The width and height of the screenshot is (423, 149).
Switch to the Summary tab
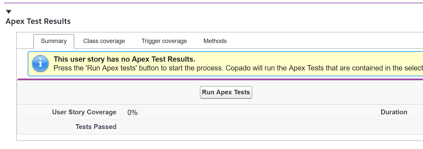coord(54,41)
